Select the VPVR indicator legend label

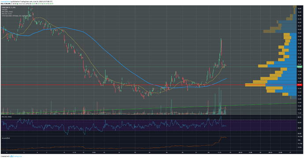tap(17, 16)
